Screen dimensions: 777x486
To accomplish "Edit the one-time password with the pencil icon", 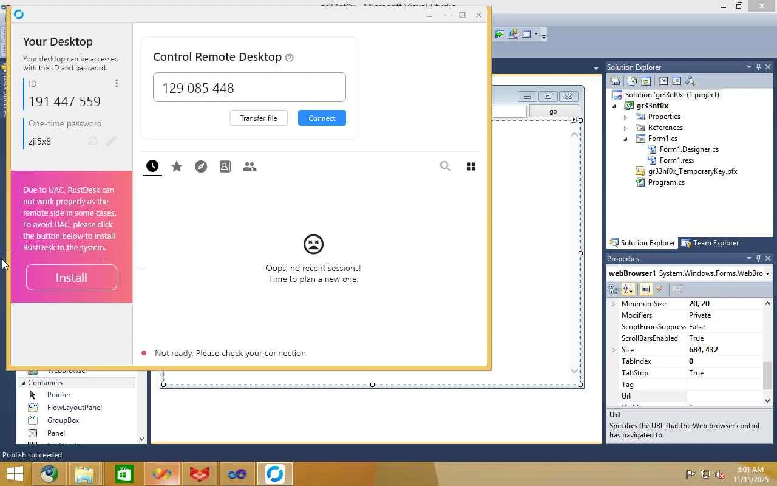I will (111, 141).
